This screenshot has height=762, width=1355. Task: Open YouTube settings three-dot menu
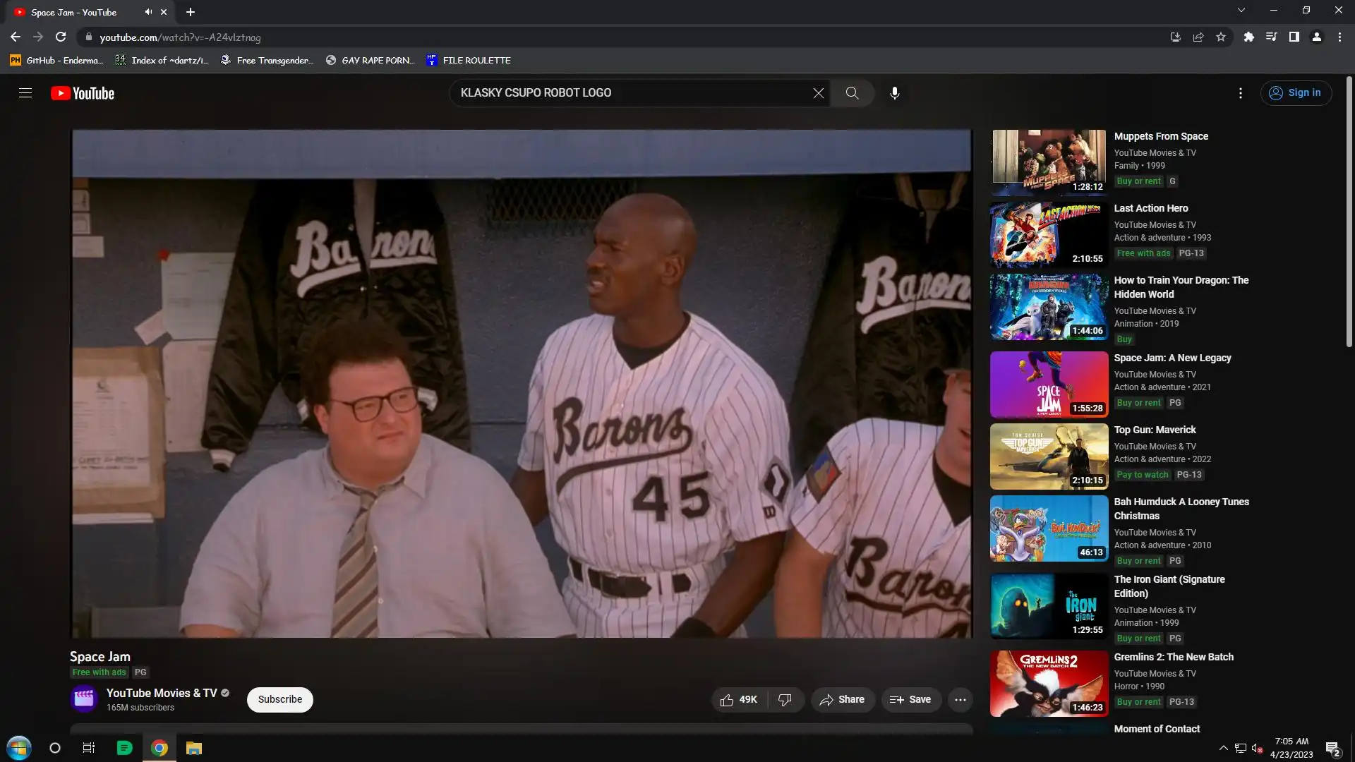1240,93
